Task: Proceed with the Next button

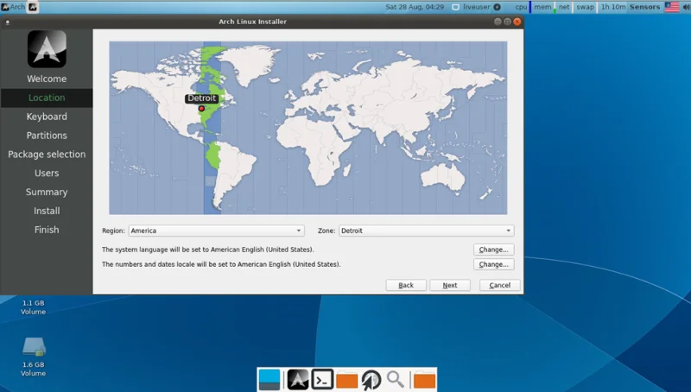Action: pyautogui.click(x=450, y=285)
